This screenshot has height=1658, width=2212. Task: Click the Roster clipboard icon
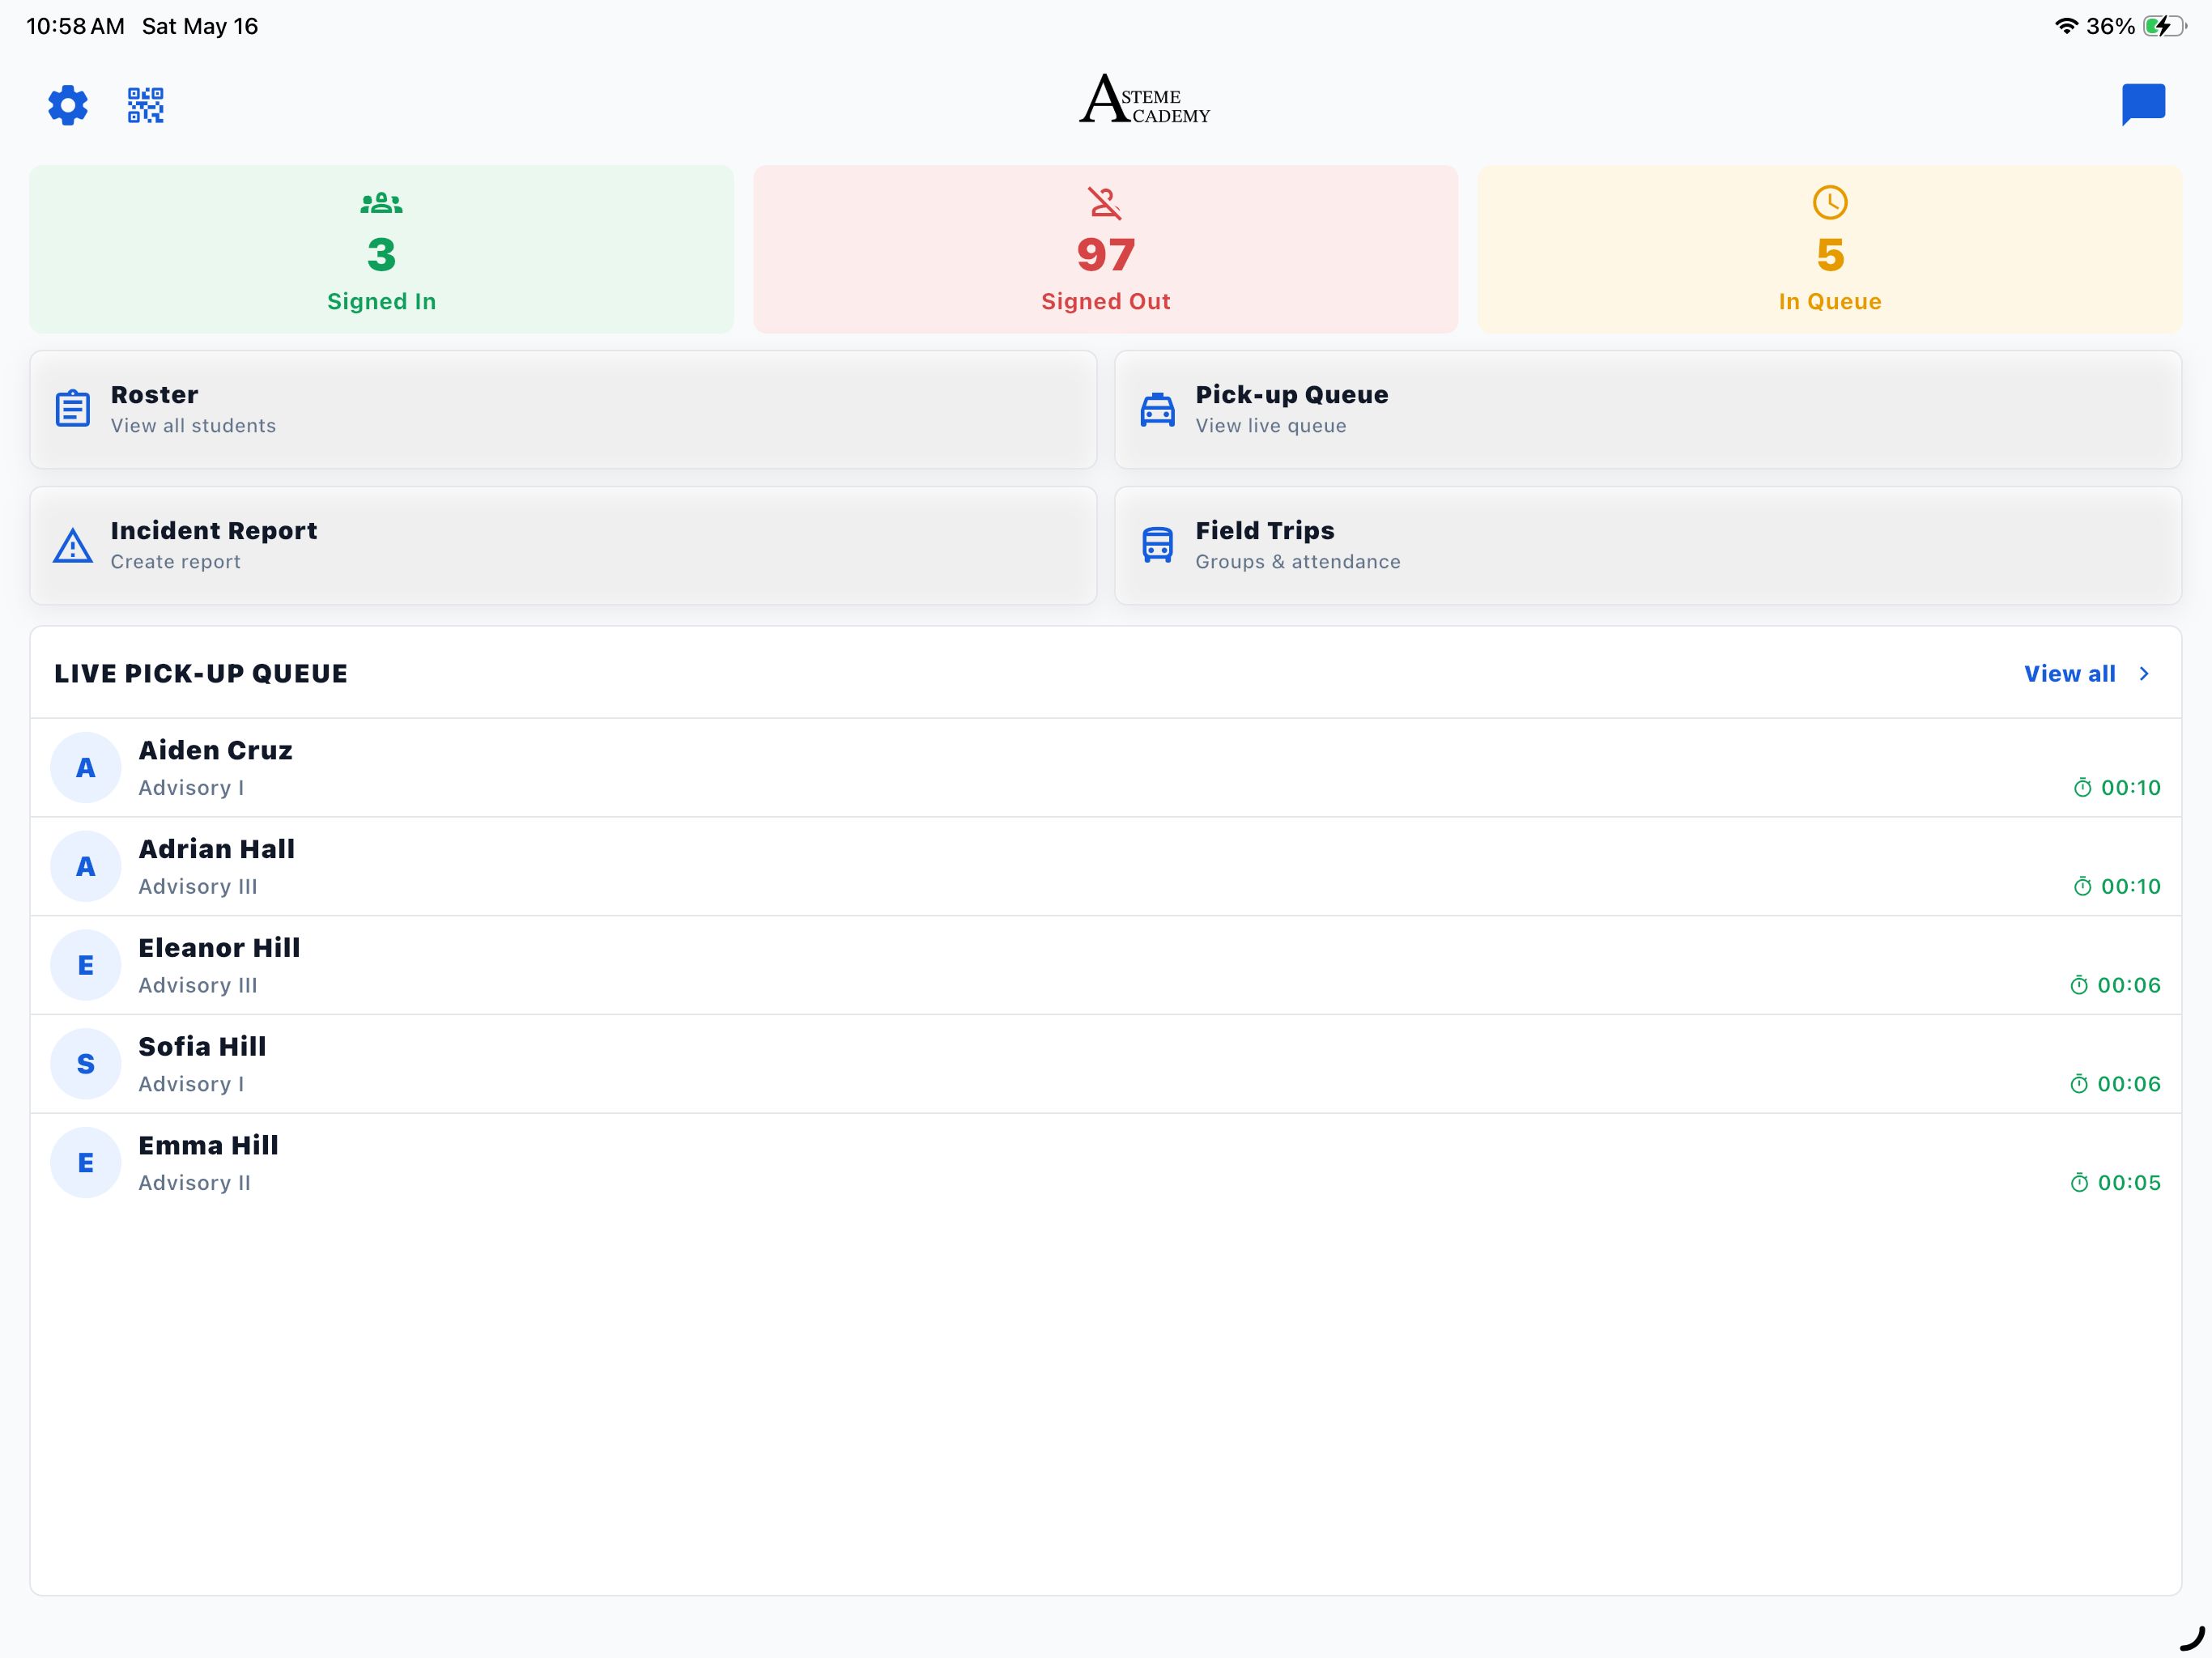(73, 409)
